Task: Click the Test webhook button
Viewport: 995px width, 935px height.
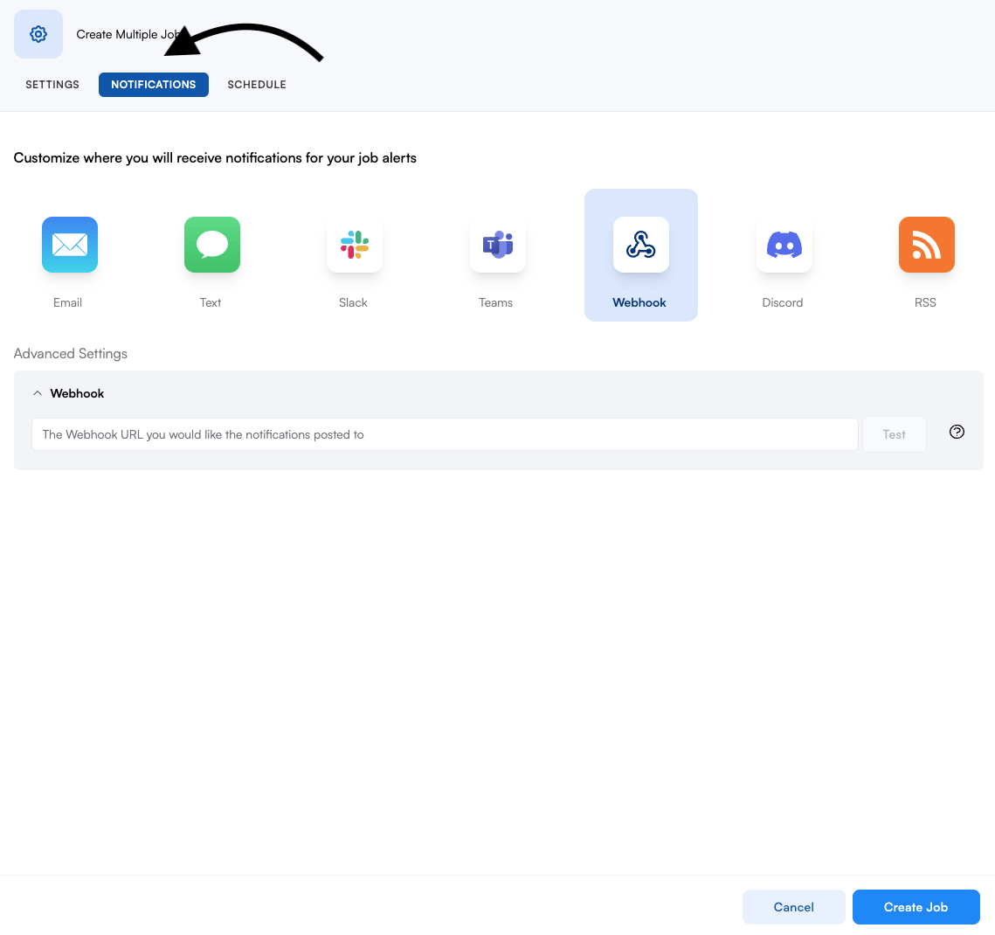Action: tap(895, 435)
